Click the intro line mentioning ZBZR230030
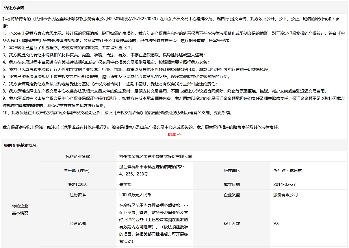Image resolution: width=349 pixels, height=248 pixels. 171,19
